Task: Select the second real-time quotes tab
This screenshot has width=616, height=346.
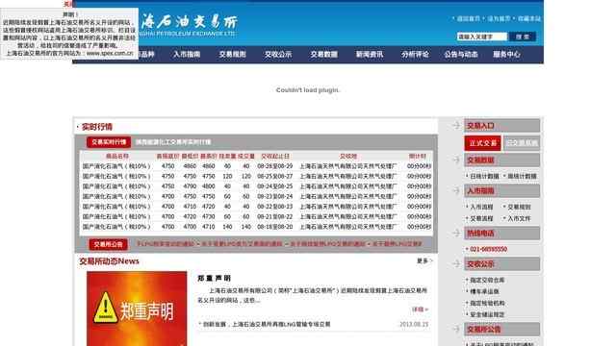Action: [x=173, y=142]
